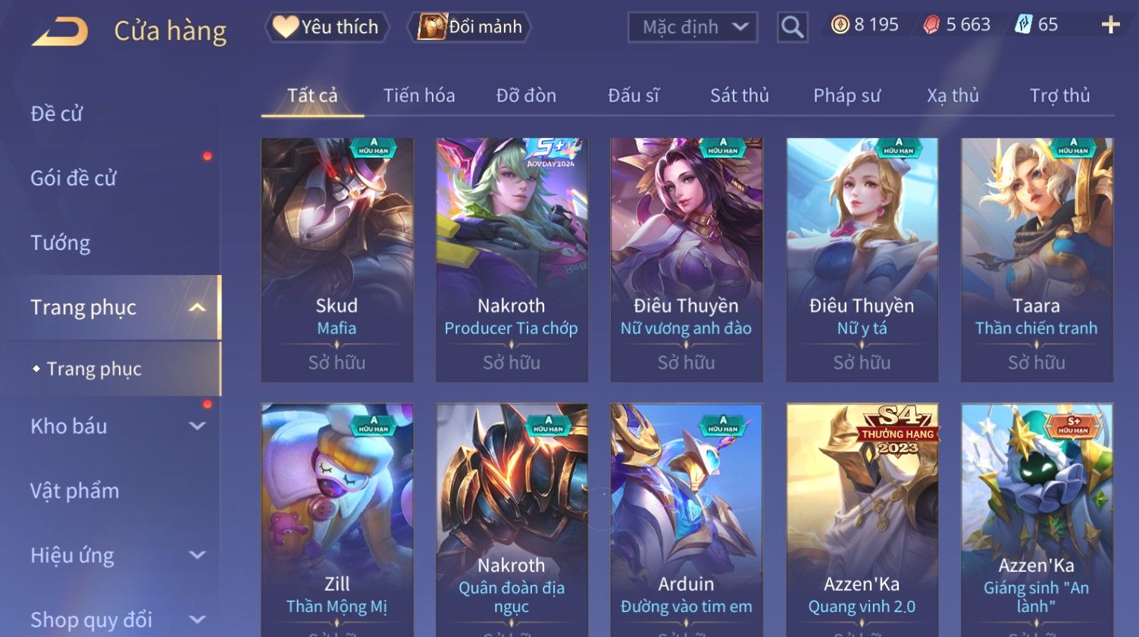The image size is (1139, 637).
Task: Open the Tướng heroes section
Action: [61, 243]
